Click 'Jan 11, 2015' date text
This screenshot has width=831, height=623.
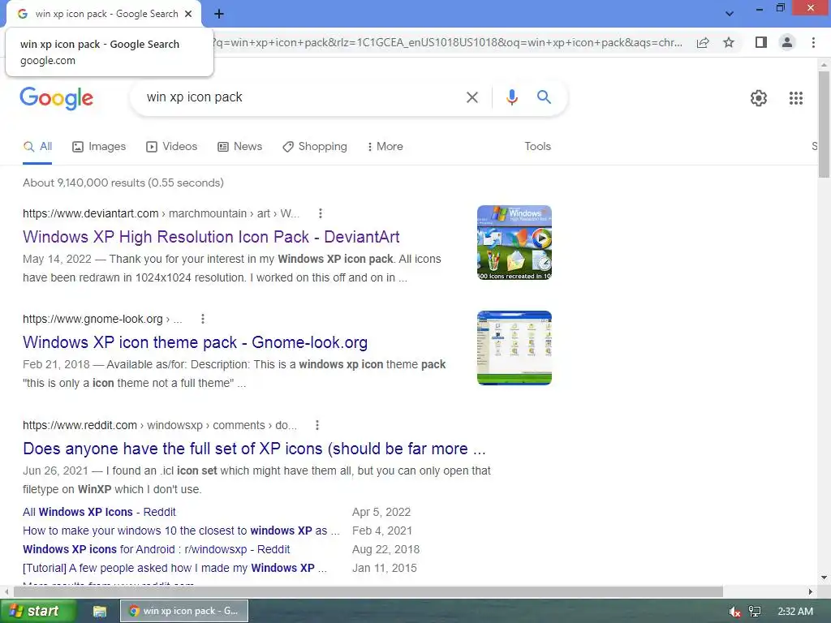(x=385, y=568)
